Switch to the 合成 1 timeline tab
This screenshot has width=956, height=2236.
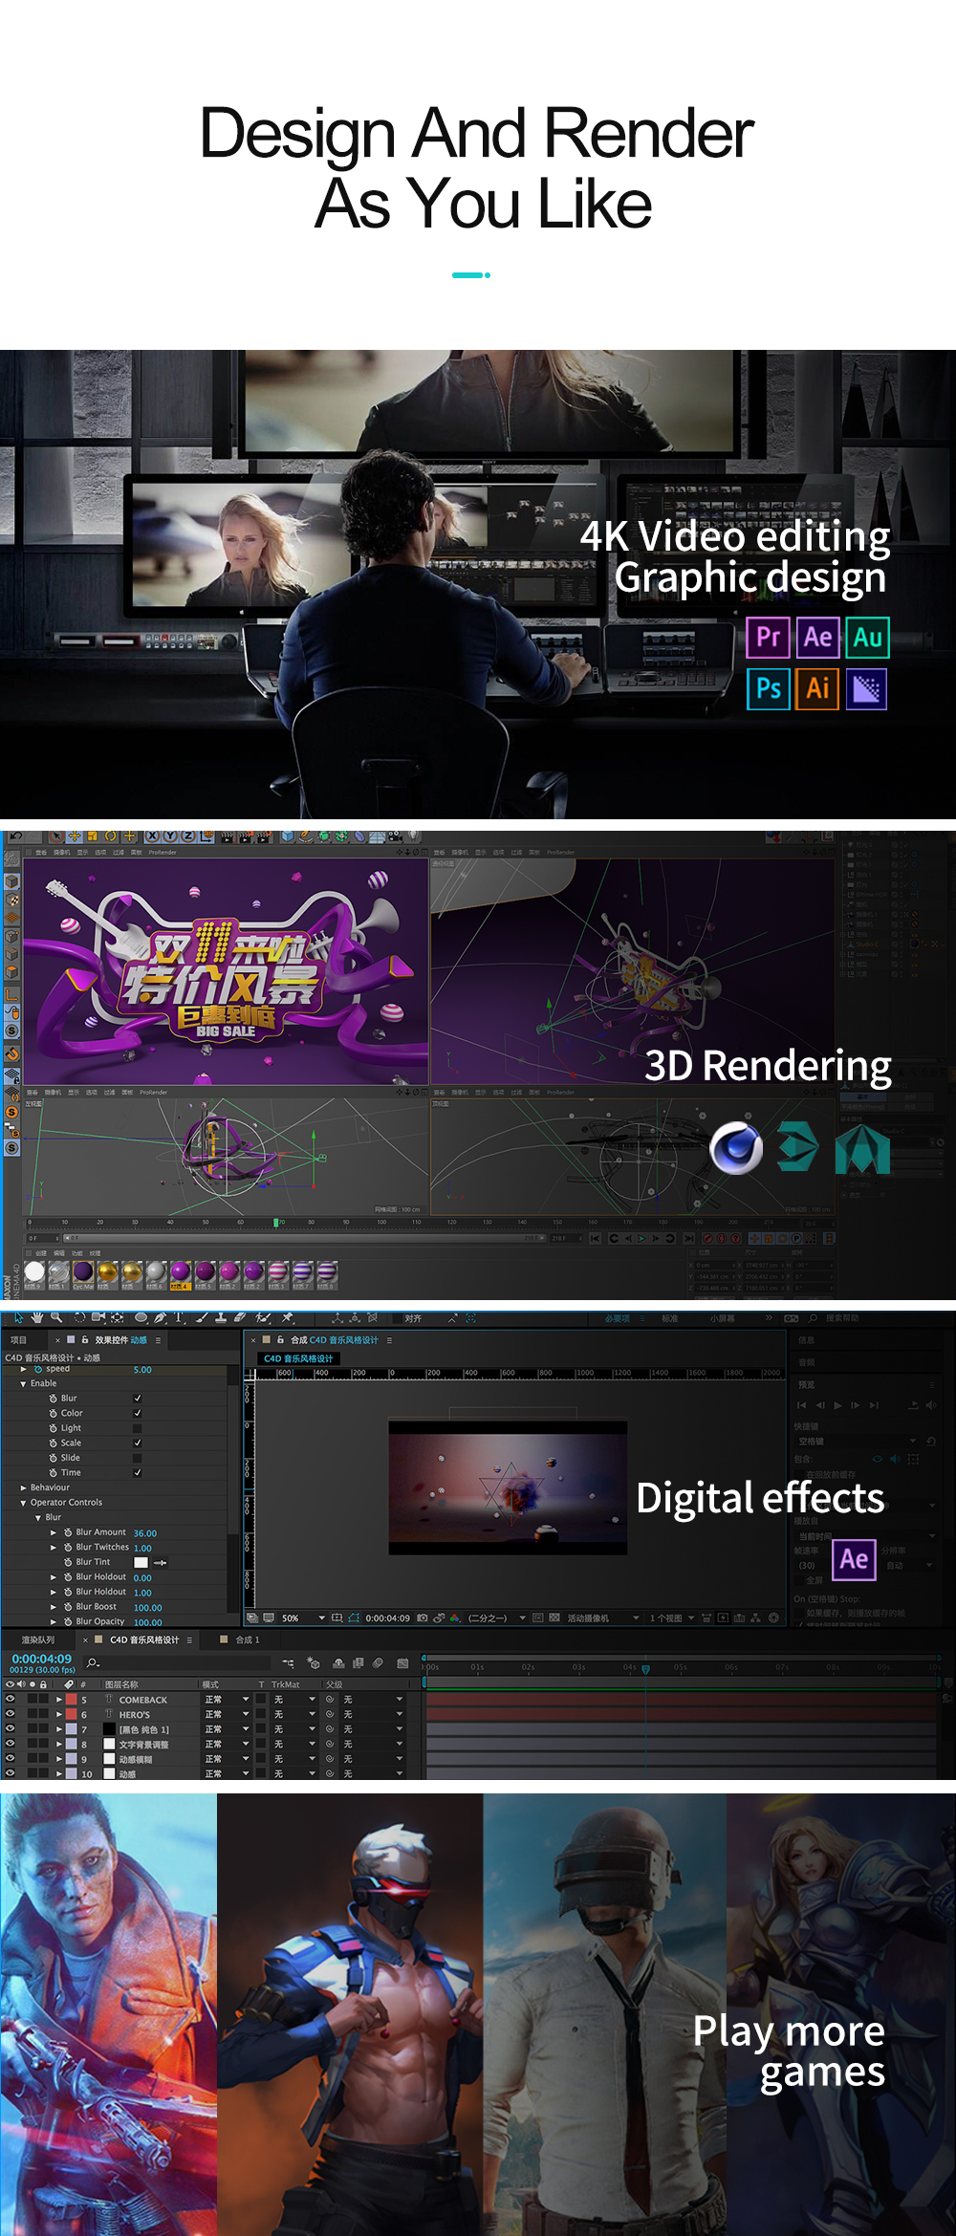pyautogui.click(x=247, y=1640)
